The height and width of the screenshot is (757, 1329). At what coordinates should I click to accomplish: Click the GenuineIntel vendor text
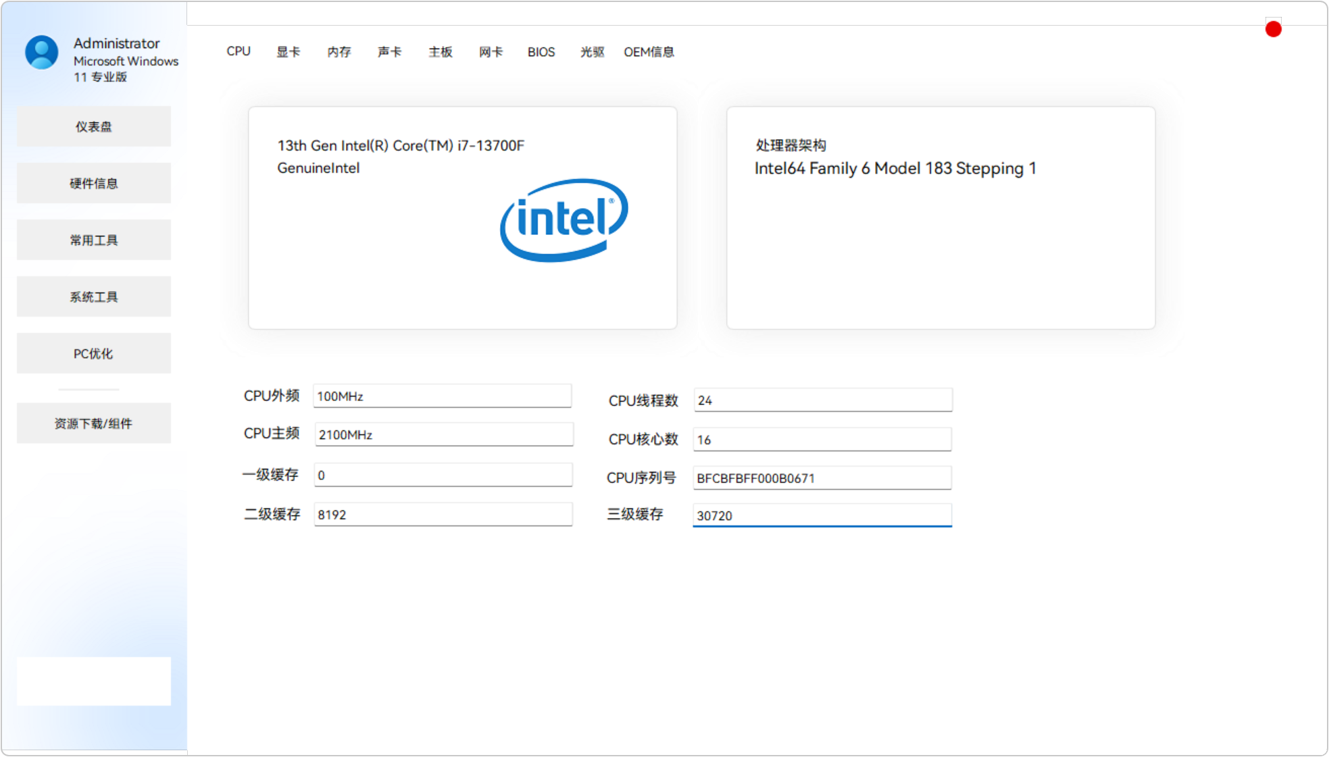pos(318,168)
